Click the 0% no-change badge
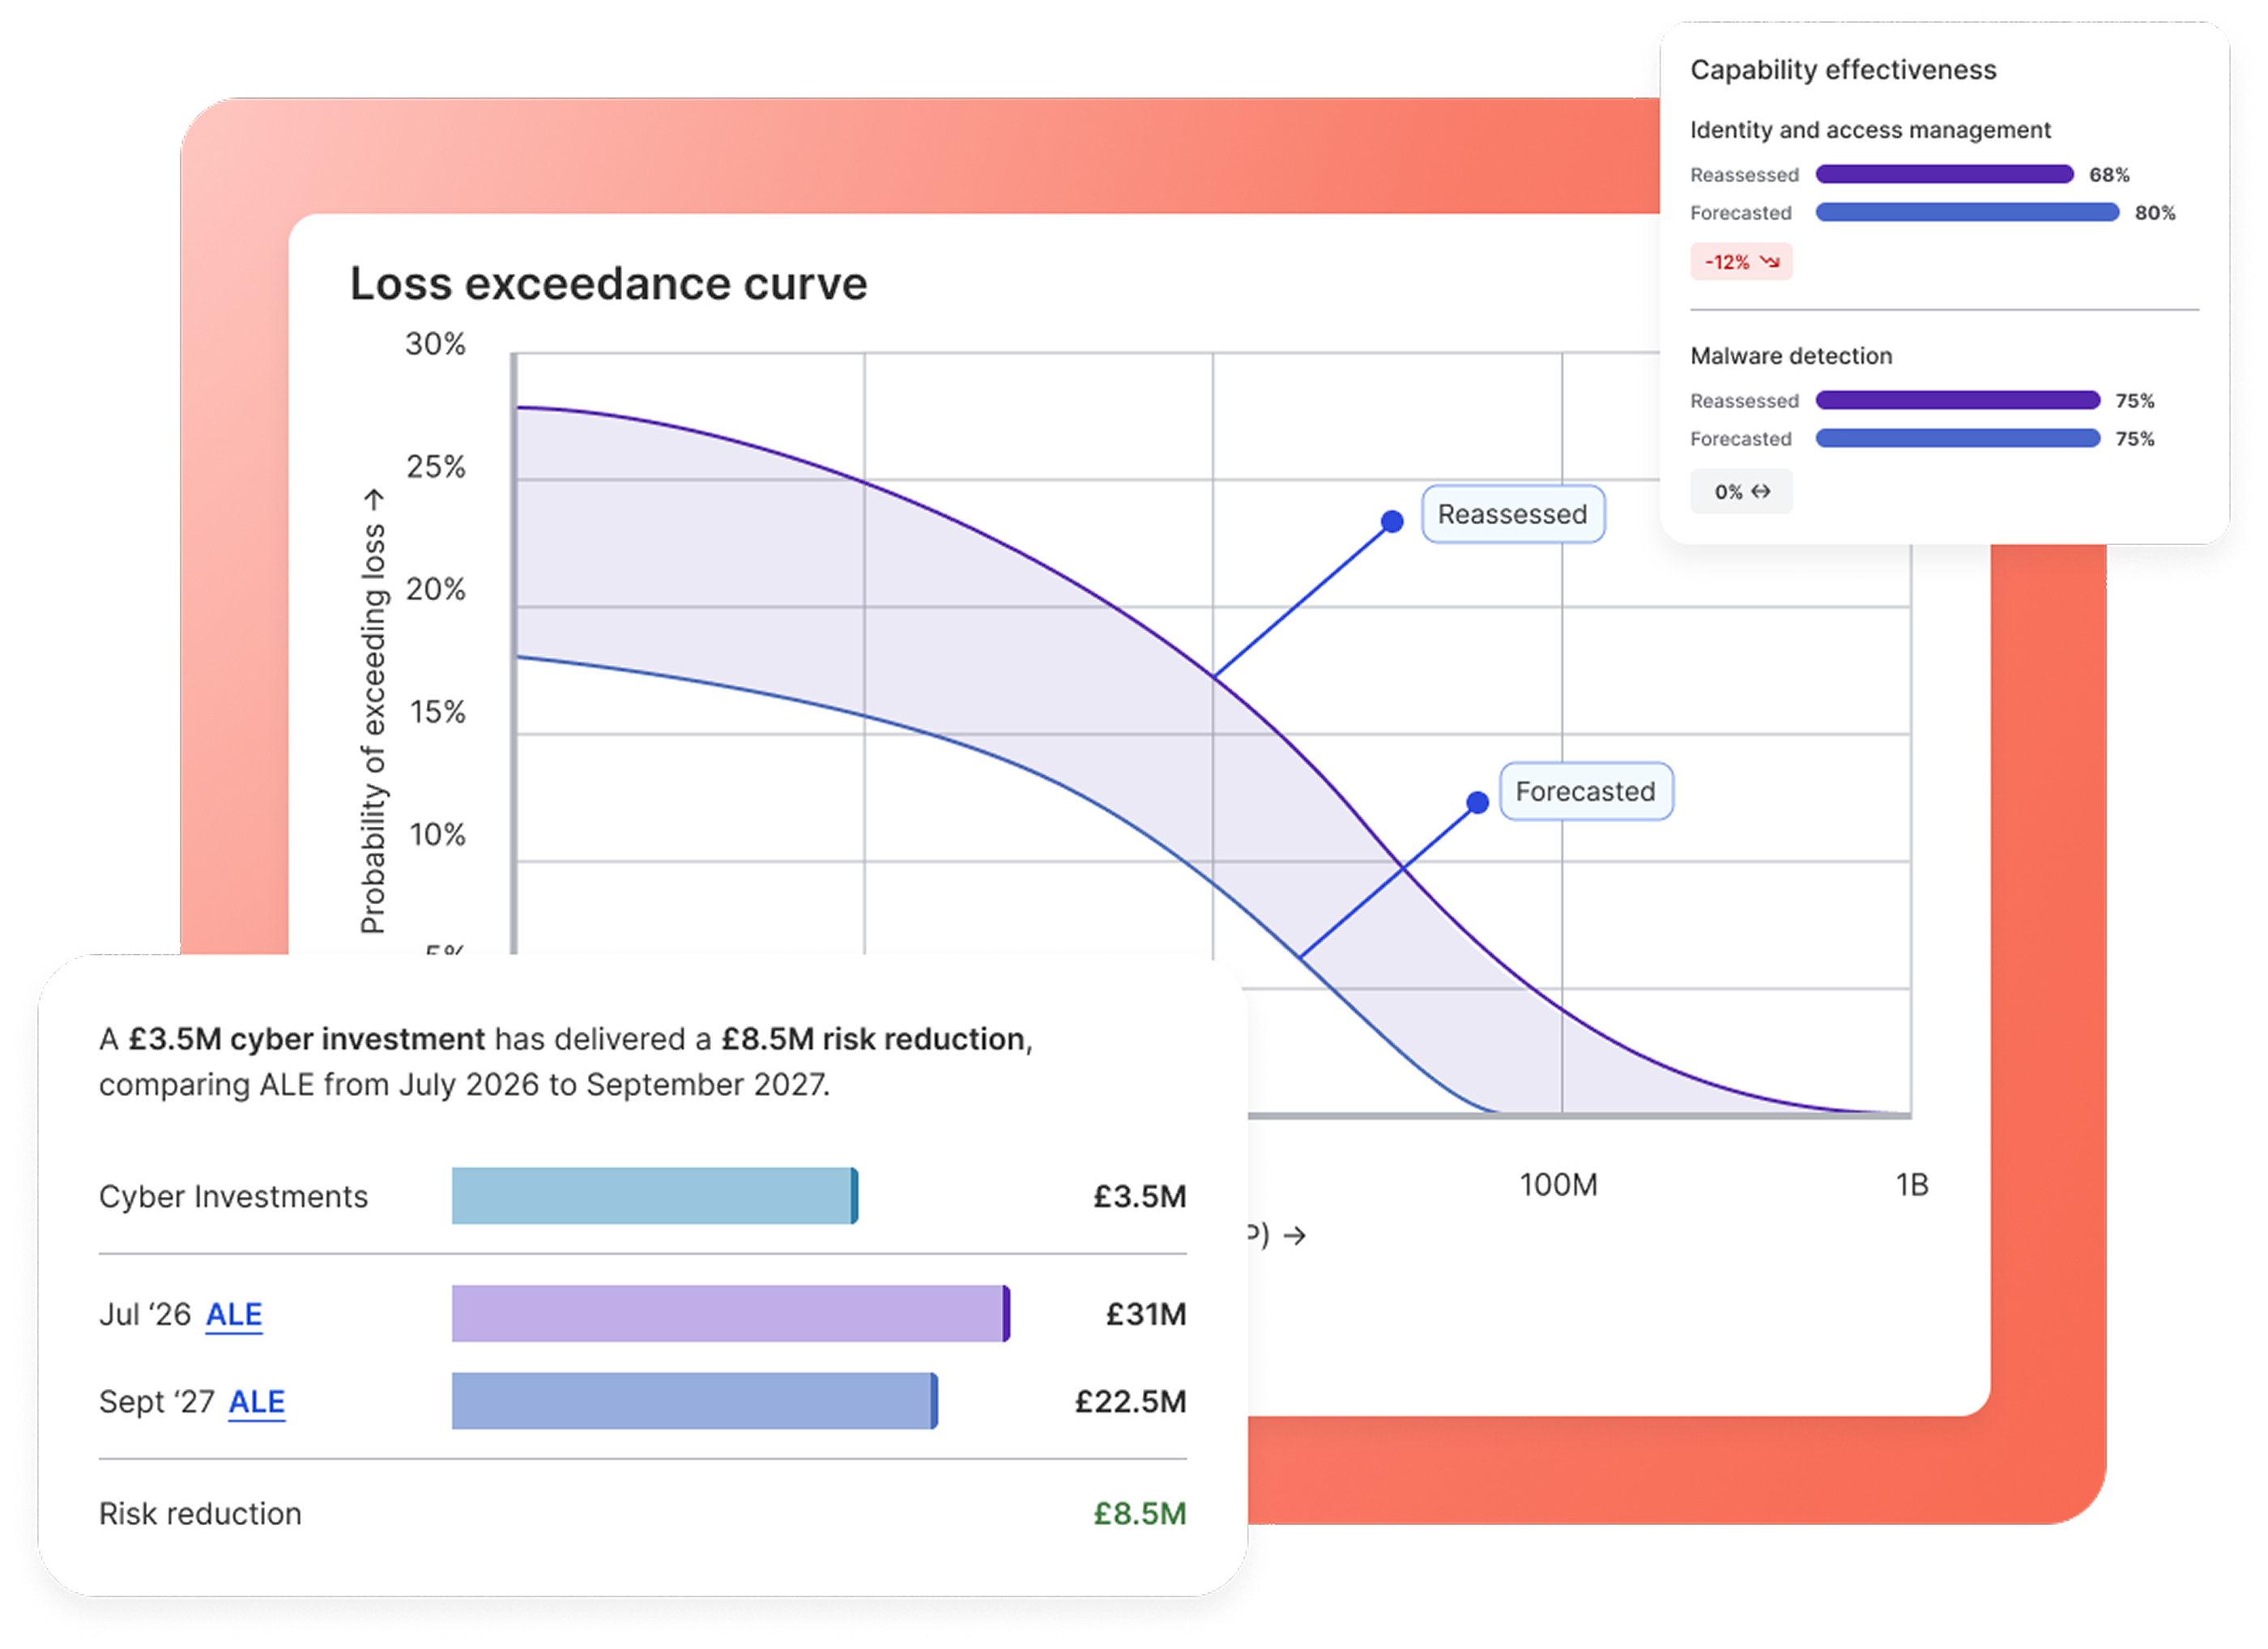2268x1649 pixels. pyautogui.click(x=1741, y=491)
